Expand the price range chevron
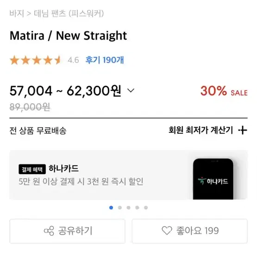The width and height of the screenshot is (257, 257). click(131, 90)
